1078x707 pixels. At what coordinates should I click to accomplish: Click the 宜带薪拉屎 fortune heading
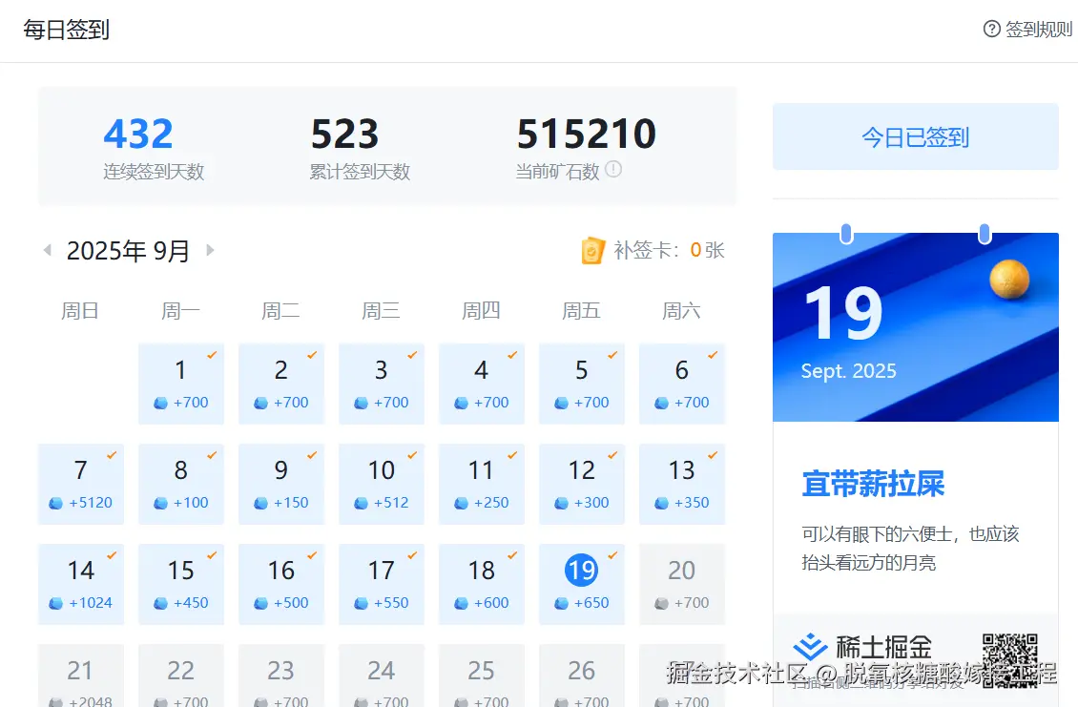click(x=873, y=484)
